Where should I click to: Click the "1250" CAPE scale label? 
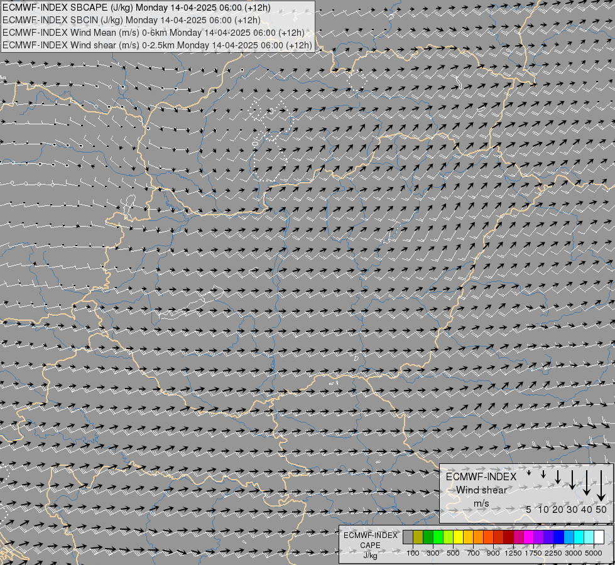point(513,553)
